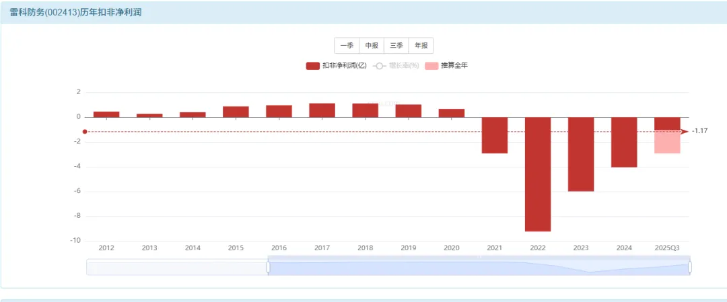Image resolution: width=727 pixels, height=302 pixels.
Task: Toggle the 扣非净利润(亿) legend series
Action: pyautogui.click(x=337, y=66)
